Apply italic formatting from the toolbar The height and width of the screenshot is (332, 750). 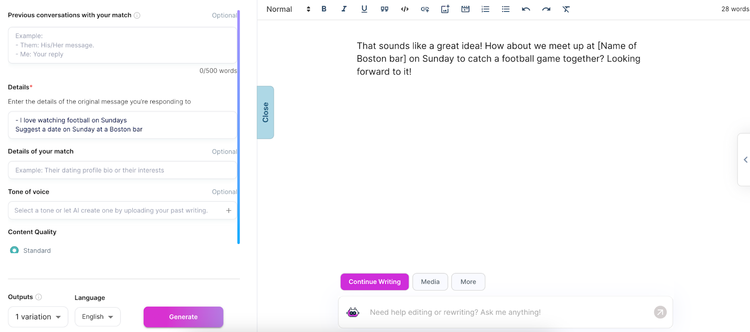[344, 9]
